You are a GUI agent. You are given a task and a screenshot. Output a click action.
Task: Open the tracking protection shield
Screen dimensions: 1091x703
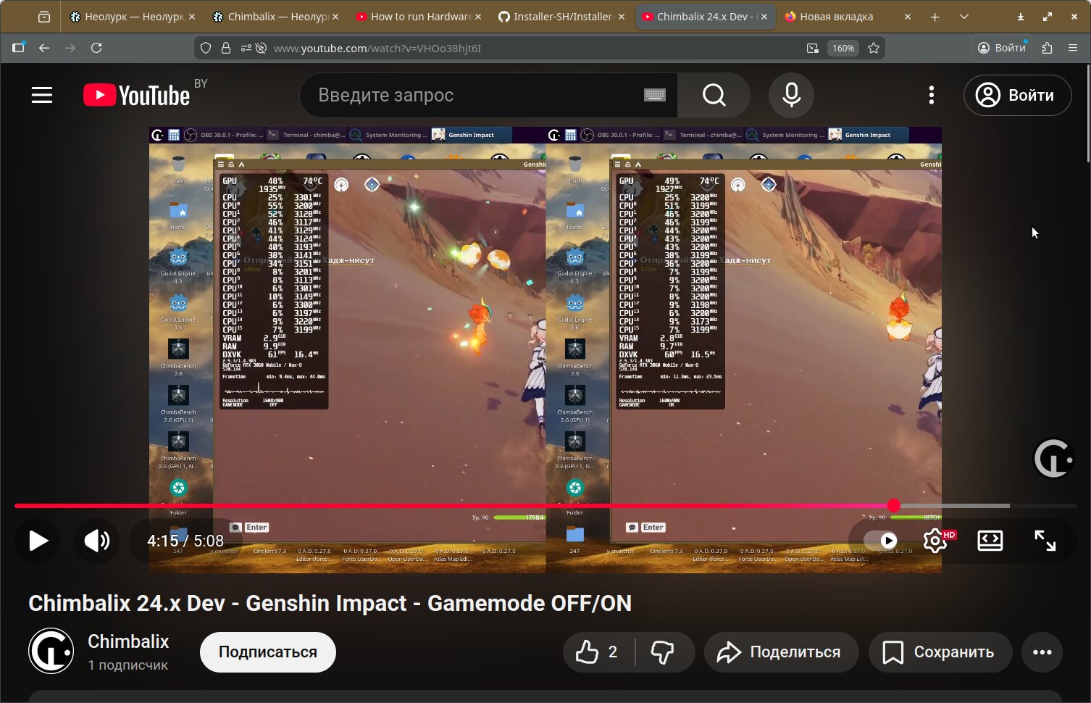206,48
